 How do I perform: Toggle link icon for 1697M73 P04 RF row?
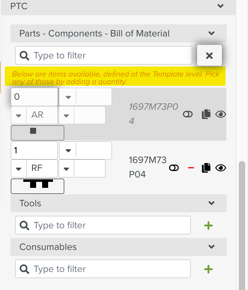pos(174,168)
